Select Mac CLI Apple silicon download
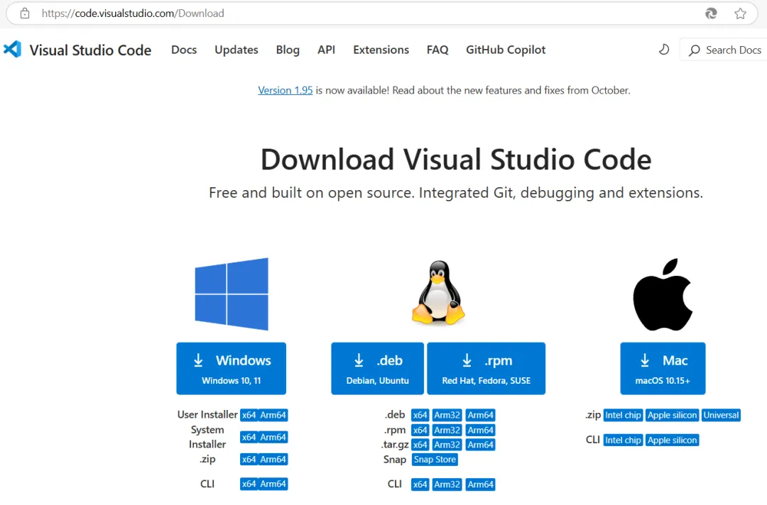 (672, 440)
